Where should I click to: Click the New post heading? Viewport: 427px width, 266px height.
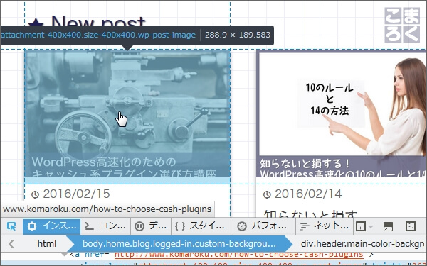(98, 21)
